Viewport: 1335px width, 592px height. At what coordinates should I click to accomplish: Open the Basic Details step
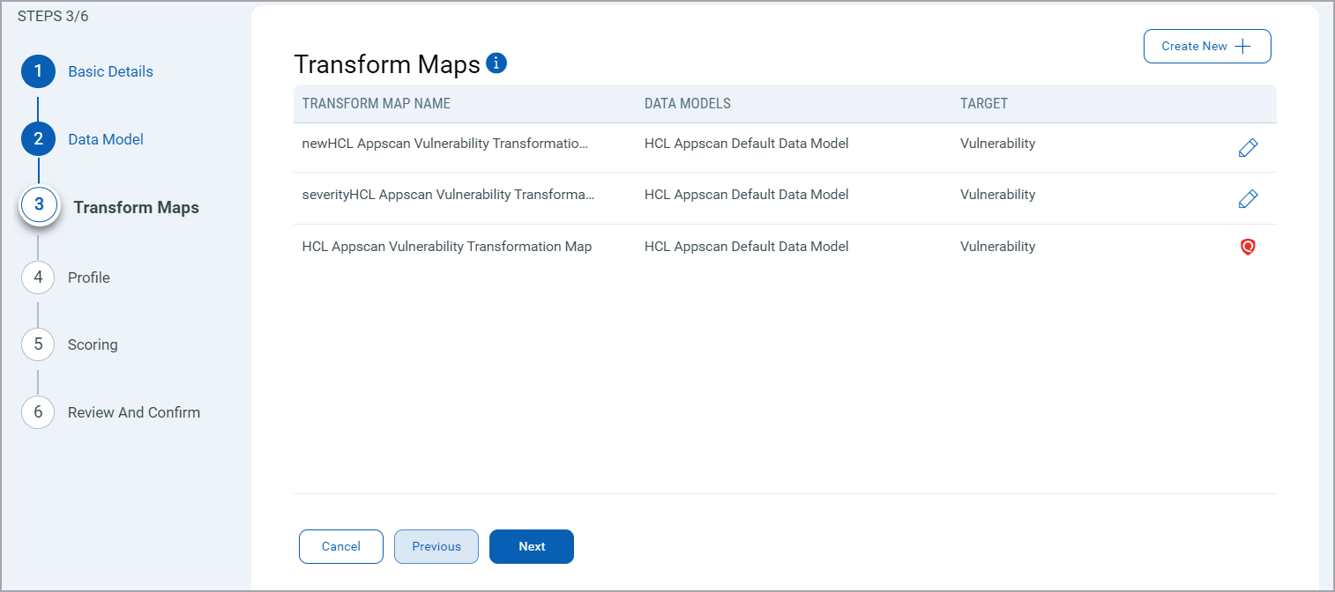coord(110,71)
